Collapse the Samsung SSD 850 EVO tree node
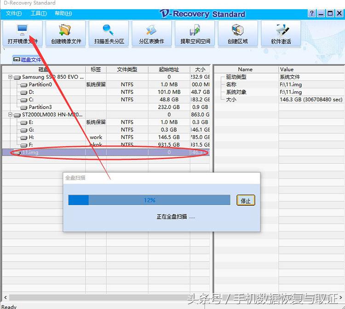This screenshot has height=309, width=345. 11,77
